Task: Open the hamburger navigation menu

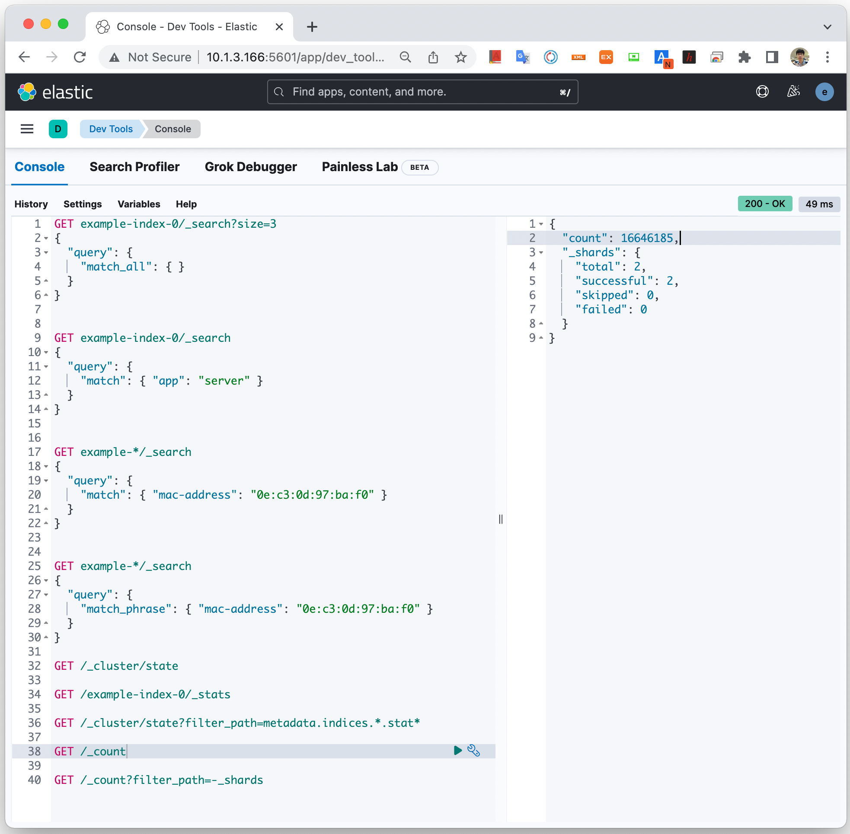Action: pyautogui.click(x=27, y=129)
